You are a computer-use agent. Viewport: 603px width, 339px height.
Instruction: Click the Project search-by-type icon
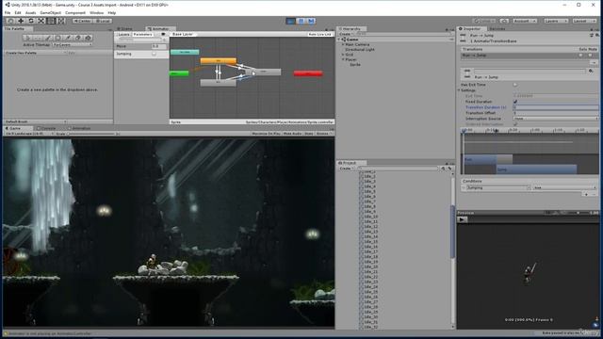click(x=443, y=169)
